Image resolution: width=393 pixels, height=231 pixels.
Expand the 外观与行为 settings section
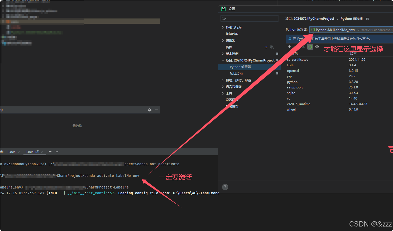(223, 27)
